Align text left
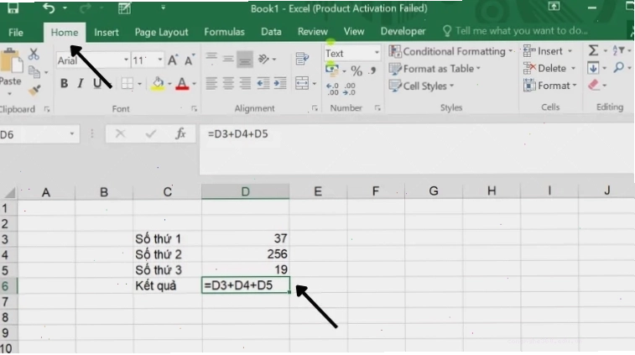The height and width of the screenshot is (355, 635). pos(211,83)
